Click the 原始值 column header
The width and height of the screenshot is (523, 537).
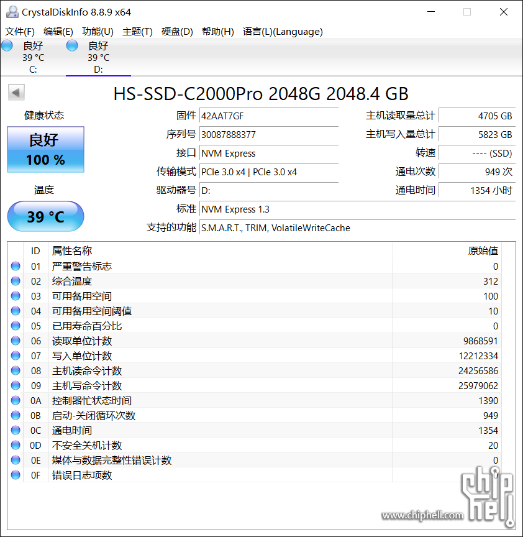(x=447, y=251)
